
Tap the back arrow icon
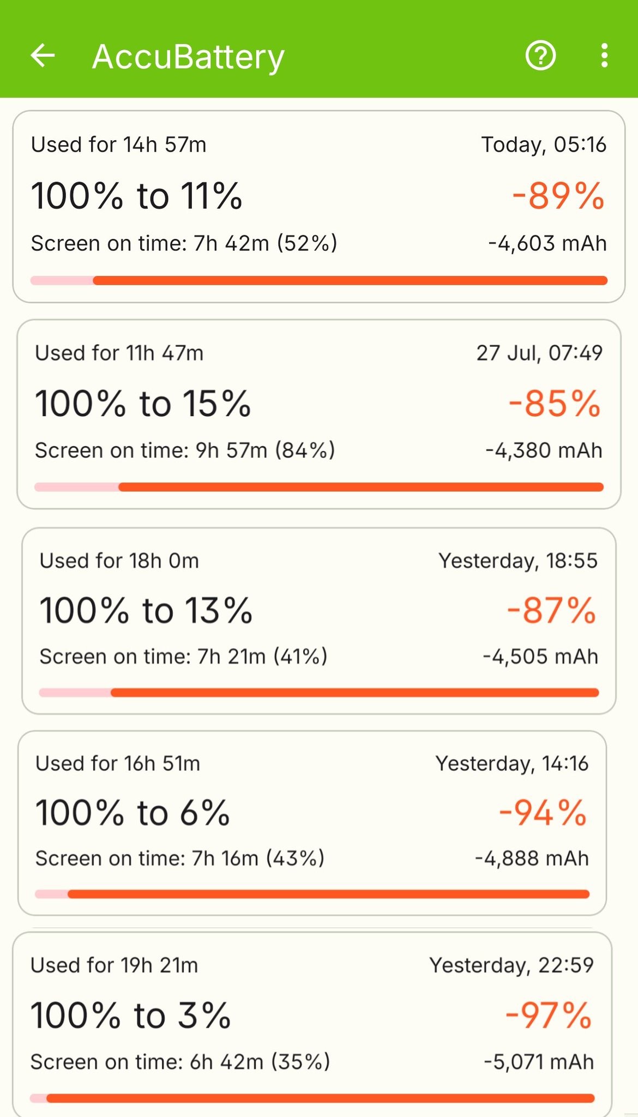(43, 56)
